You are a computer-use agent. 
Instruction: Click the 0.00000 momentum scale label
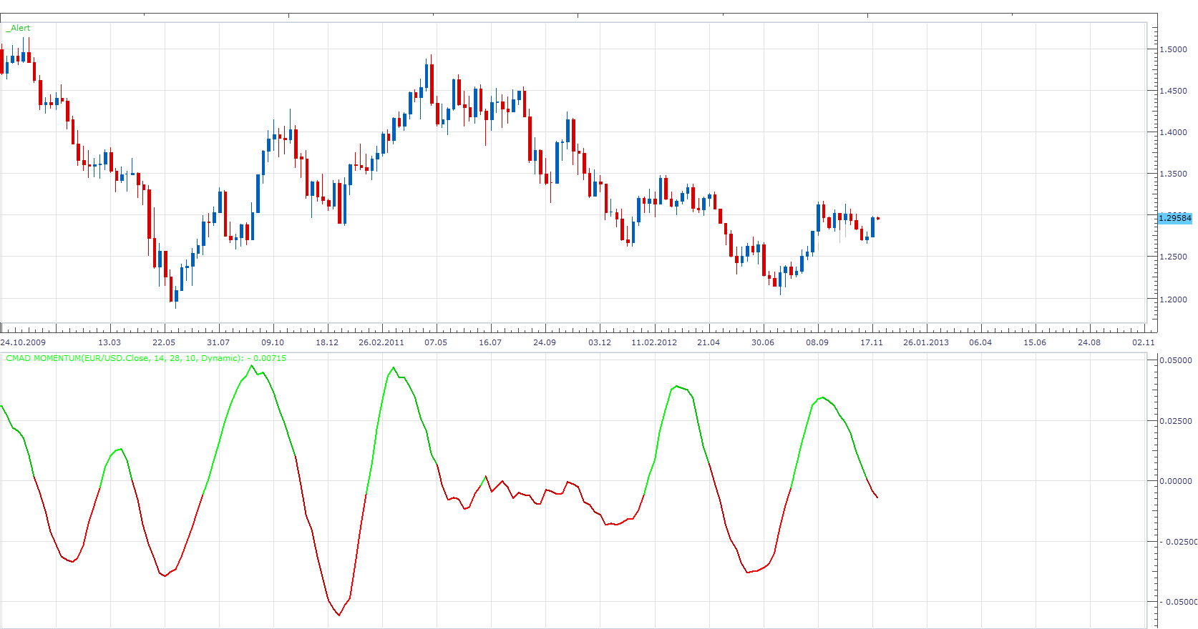(1176, 481)
